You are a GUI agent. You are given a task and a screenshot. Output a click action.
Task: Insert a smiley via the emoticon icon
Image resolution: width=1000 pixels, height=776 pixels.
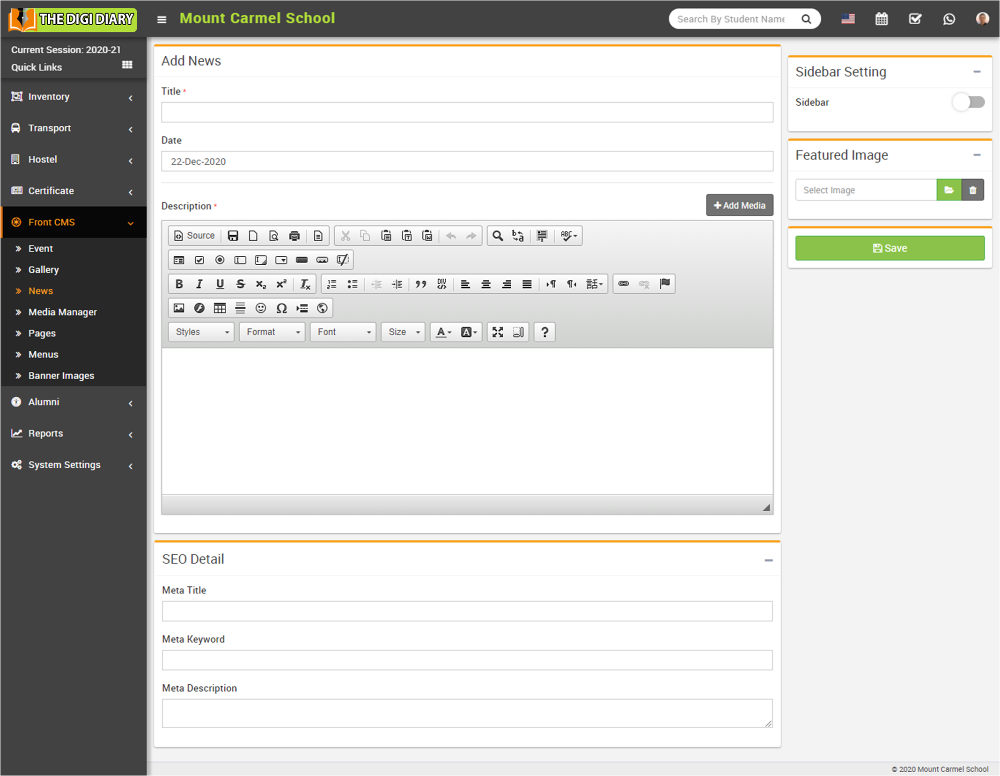[x=261, y=308]
